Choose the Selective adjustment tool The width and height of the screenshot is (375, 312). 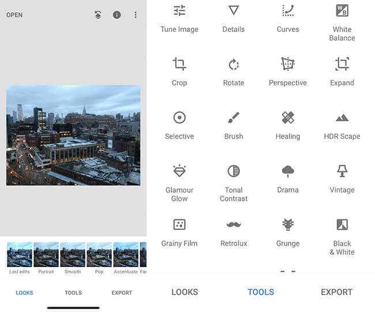pyautogui.click(x=179, y=125)
